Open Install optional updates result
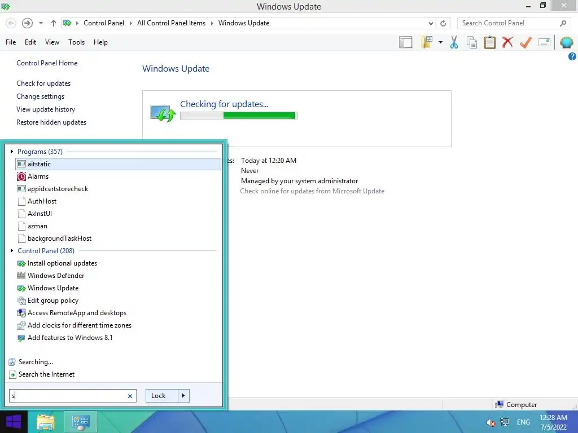The width and height of the screenshot is (578, 433). (118, 263)
